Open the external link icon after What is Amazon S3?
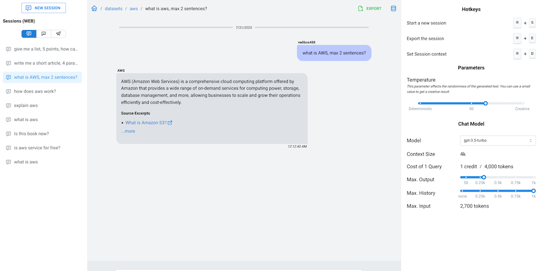The image size is (542, 271). coord(170,123)
